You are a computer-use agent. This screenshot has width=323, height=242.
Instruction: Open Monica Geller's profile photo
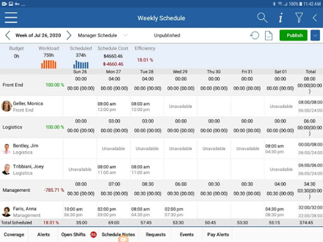click(x=6, y=106)
